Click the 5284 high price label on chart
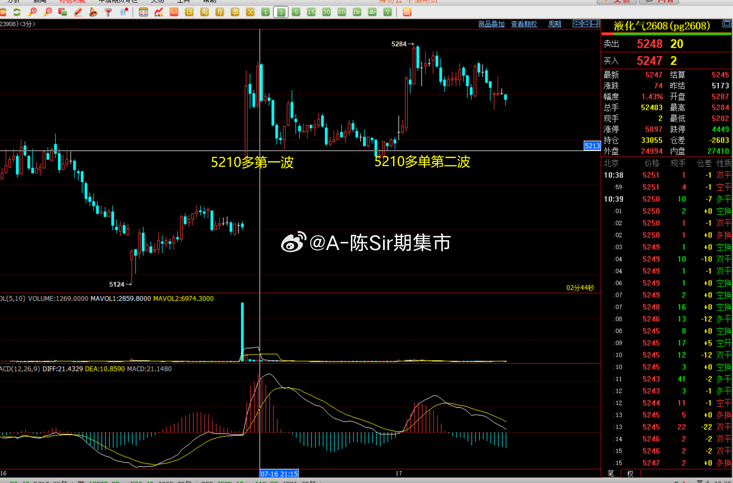 (399, 44)
